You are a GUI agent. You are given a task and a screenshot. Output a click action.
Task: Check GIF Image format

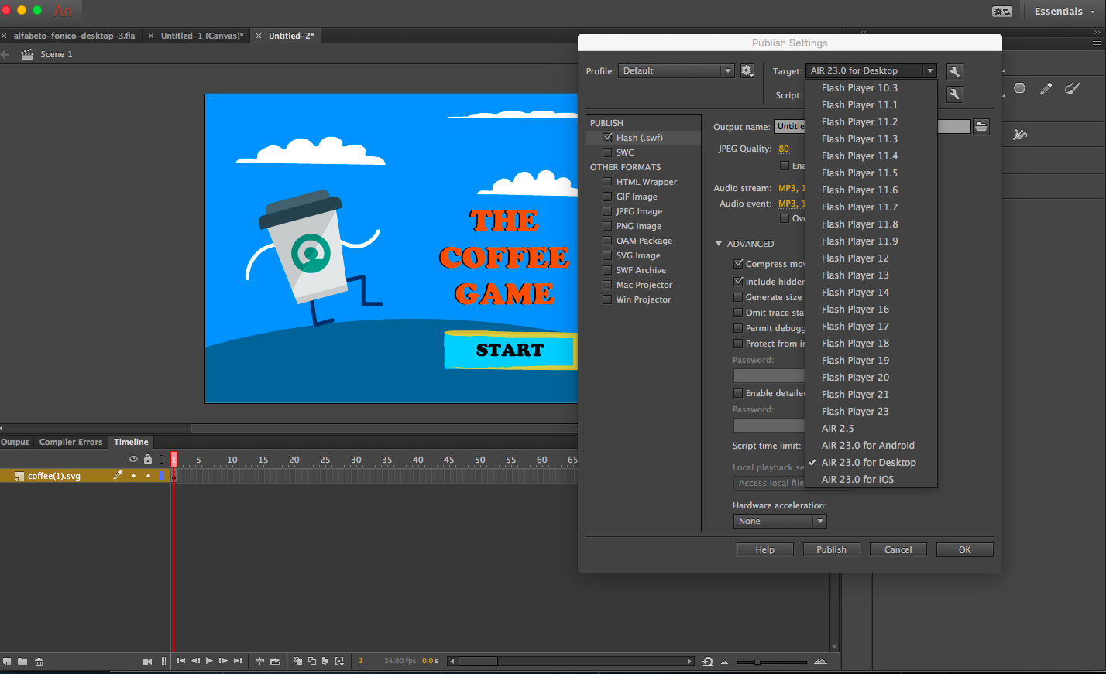(607, 197)
